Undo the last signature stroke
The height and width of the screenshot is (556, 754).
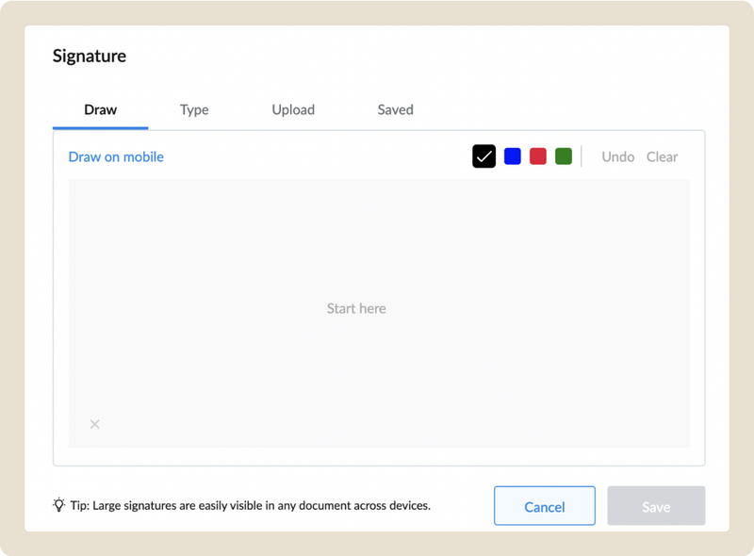pyautogui.click(x=617, y=156)
